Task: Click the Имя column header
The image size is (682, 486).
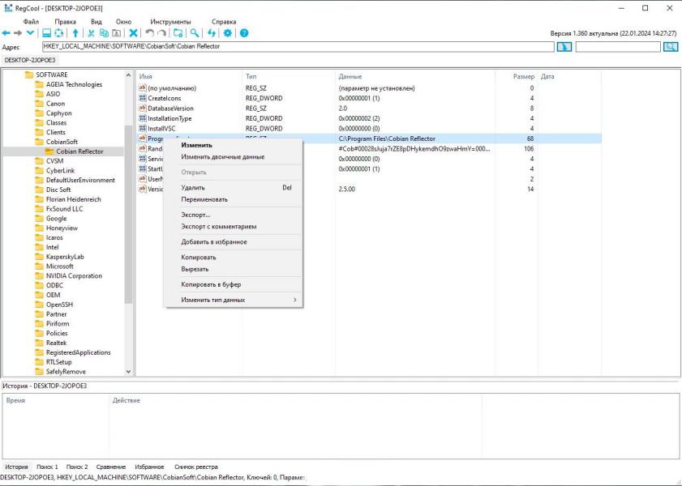Action: point(145,76)
